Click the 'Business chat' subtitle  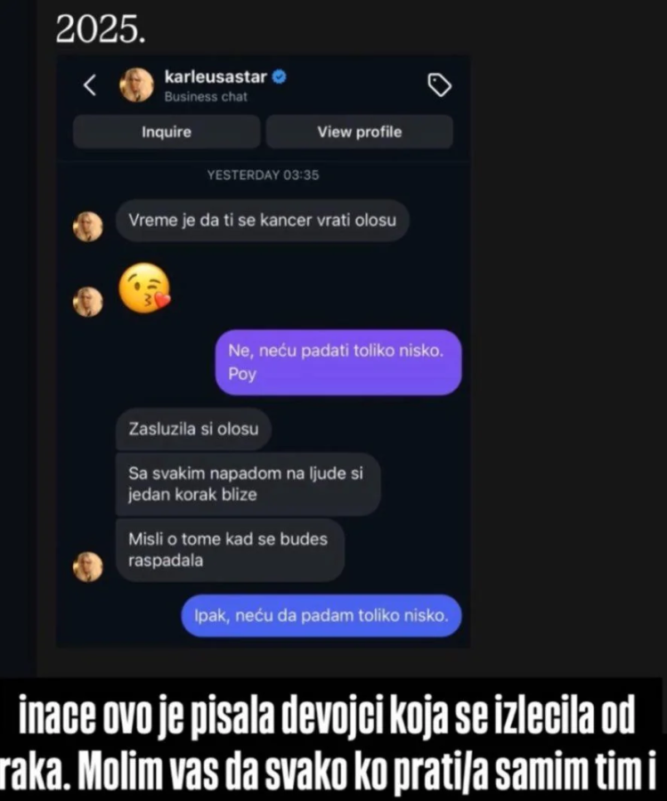point(206,96)
